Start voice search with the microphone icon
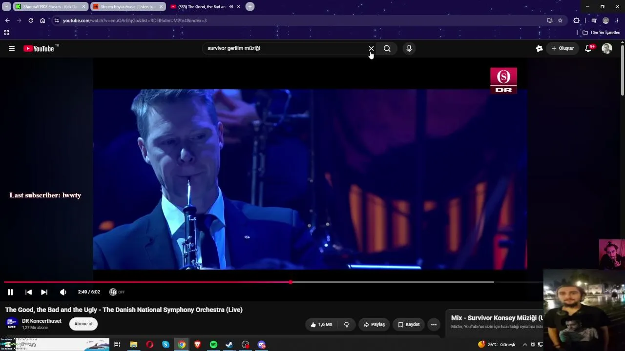Image resolution: width=625 pixels, height=351 pixels. click(x=409, y=48)
